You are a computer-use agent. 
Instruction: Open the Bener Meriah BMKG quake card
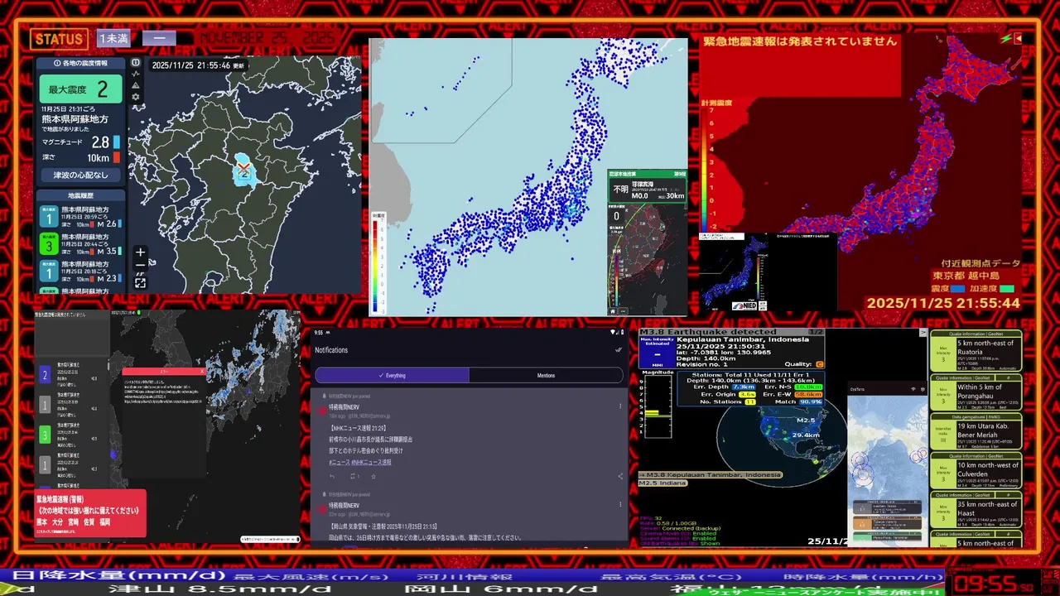click(976, 433)
